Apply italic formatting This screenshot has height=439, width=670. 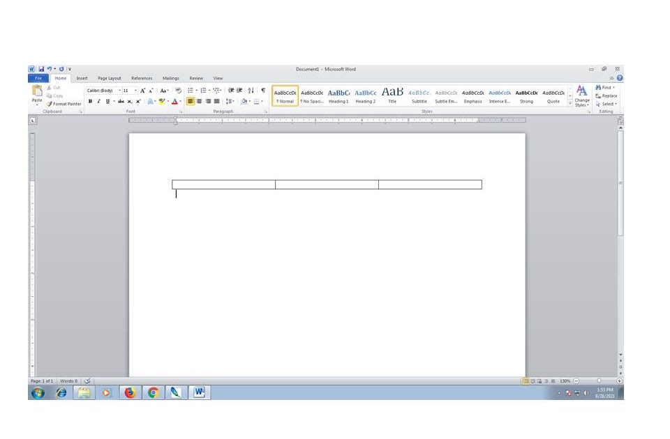click(98, 101)
